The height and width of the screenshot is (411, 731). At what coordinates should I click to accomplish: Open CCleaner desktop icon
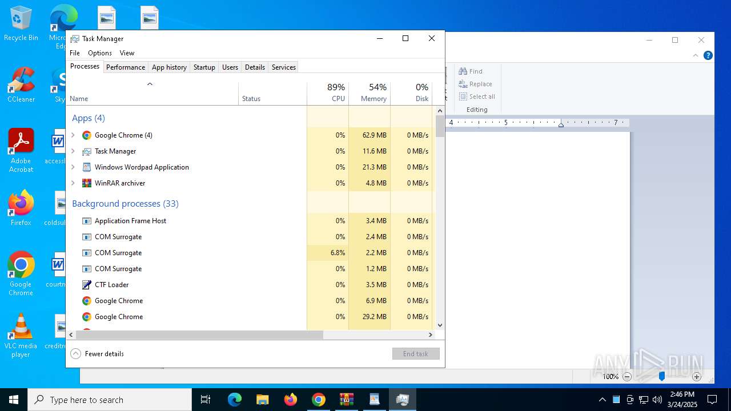[21, 85]
